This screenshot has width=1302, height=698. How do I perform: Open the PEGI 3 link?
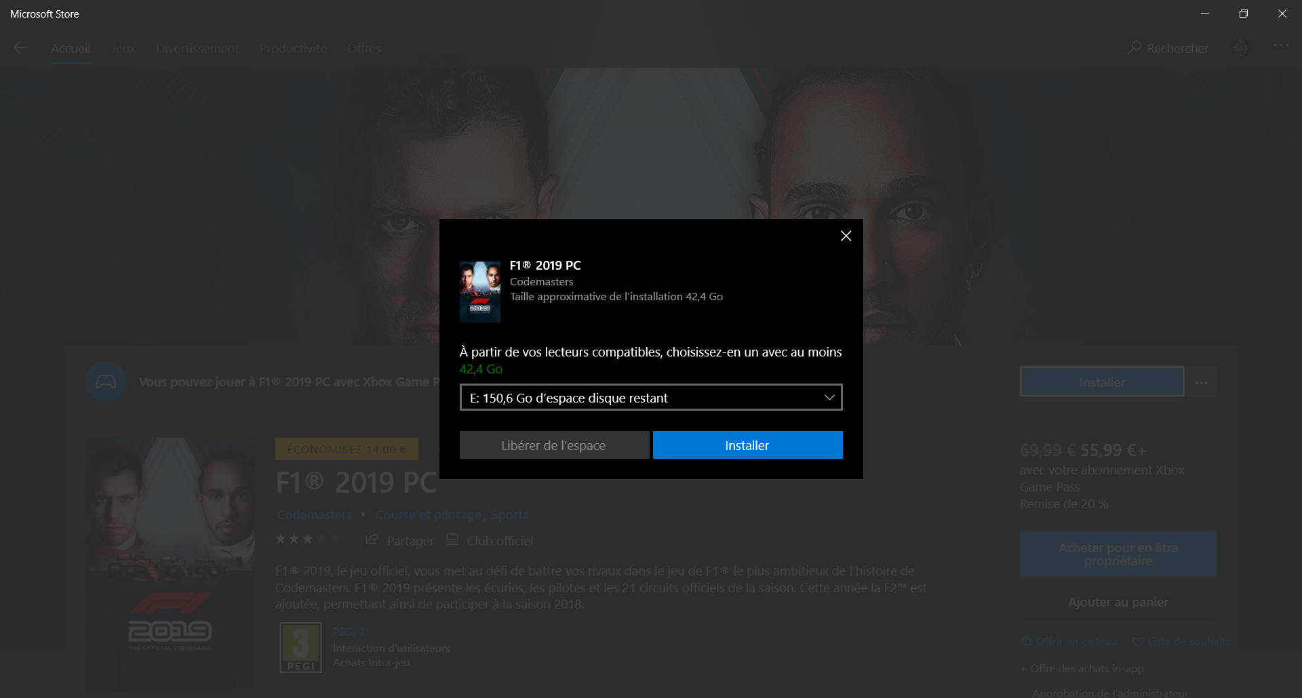(349, 632)
